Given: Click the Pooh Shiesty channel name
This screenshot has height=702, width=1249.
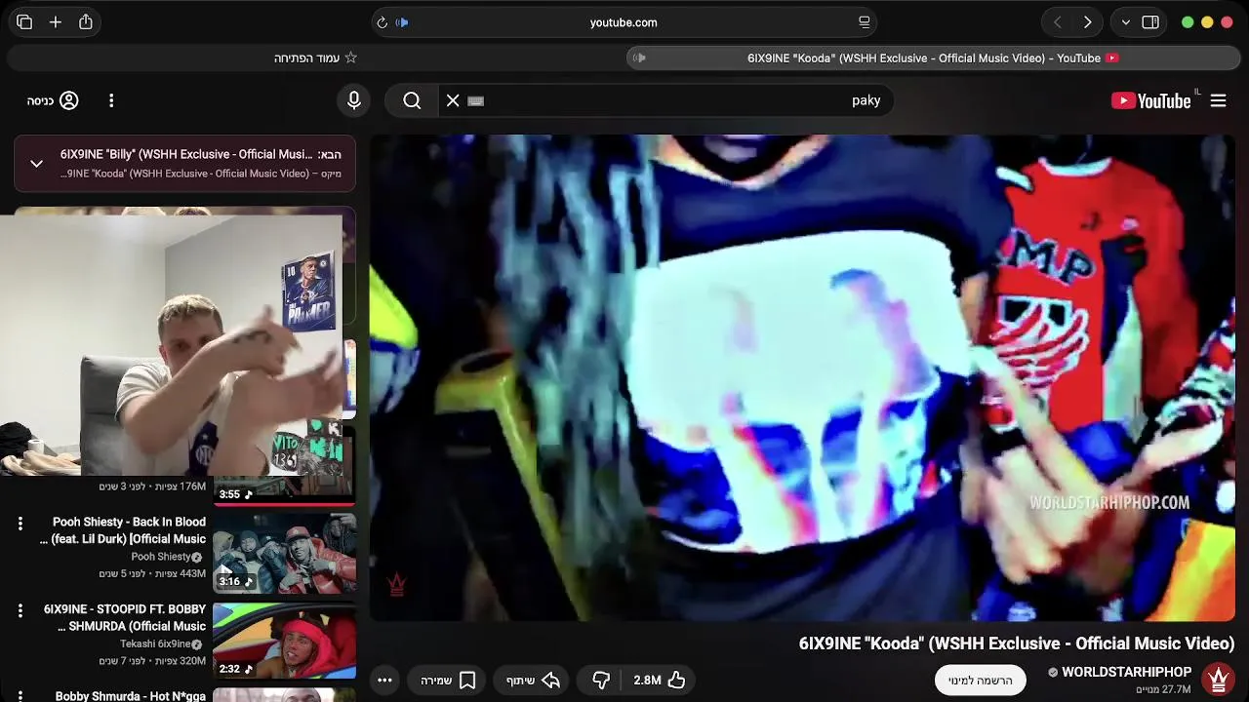Looking at the screenshot, I should pyautogui.click(x=160, y=557).
